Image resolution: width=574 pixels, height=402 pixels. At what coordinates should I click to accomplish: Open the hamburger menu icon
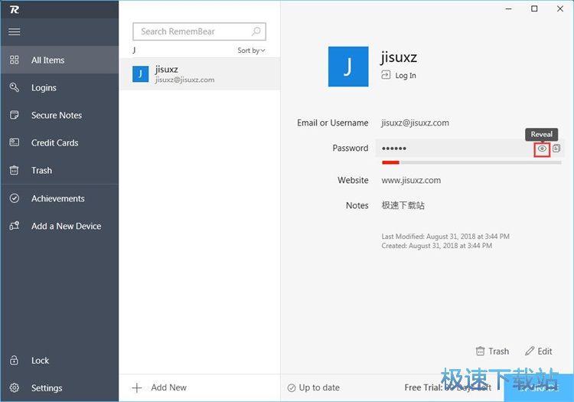coord(15,32)
